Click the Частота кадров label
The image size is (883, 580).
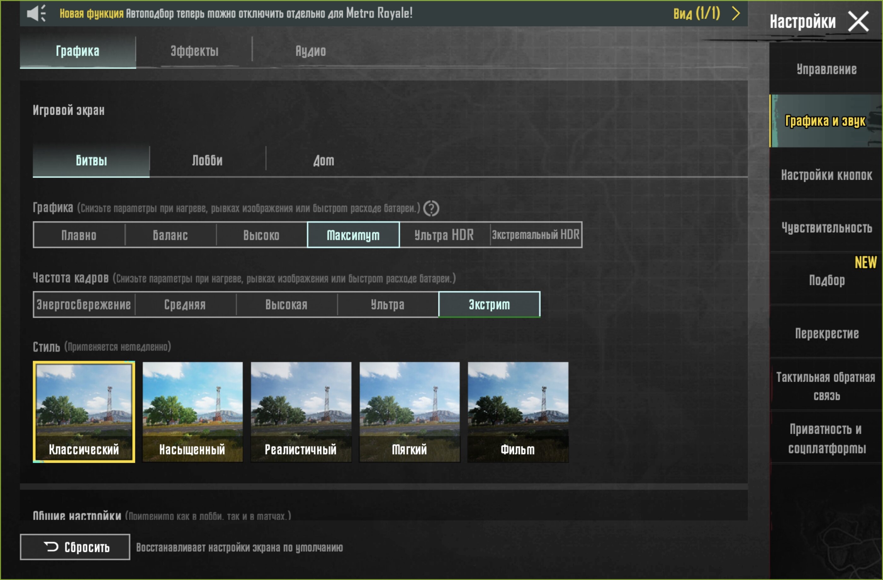coord(71,278)
